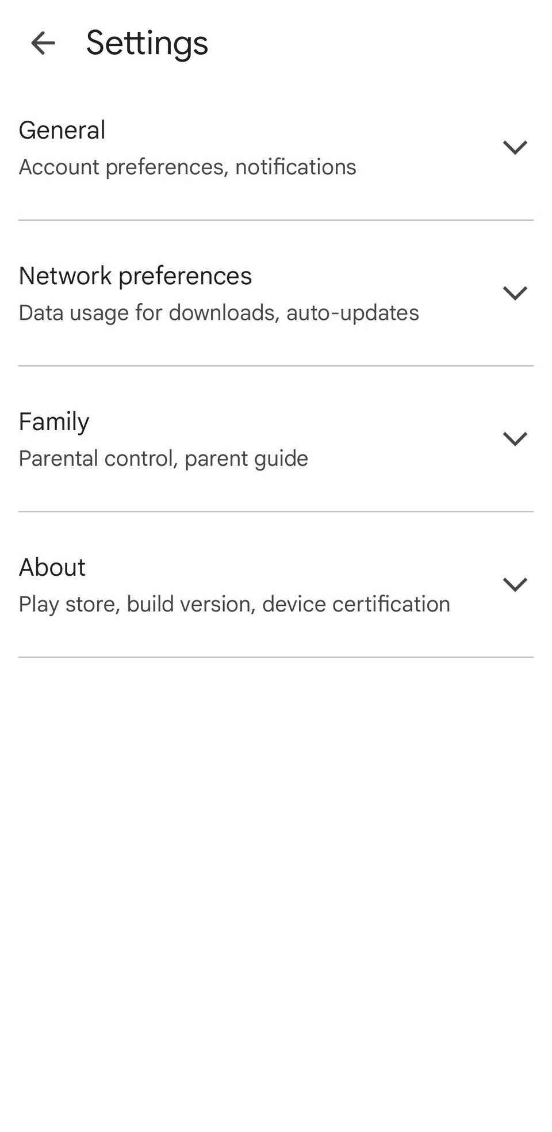The width and height of the screenshot is (552, 1132).
Task: Expand the About section chevron
Action: pyautogui.click(x=515, y=584)
